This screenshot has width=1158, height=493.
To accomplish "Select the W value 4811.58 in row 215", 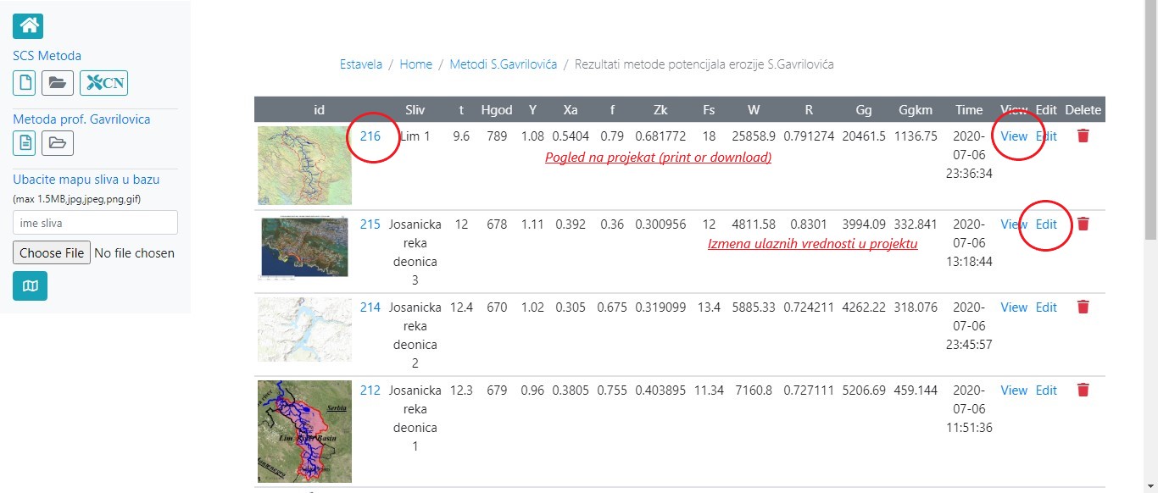I will pyautogui.click(x=754, y=224).
